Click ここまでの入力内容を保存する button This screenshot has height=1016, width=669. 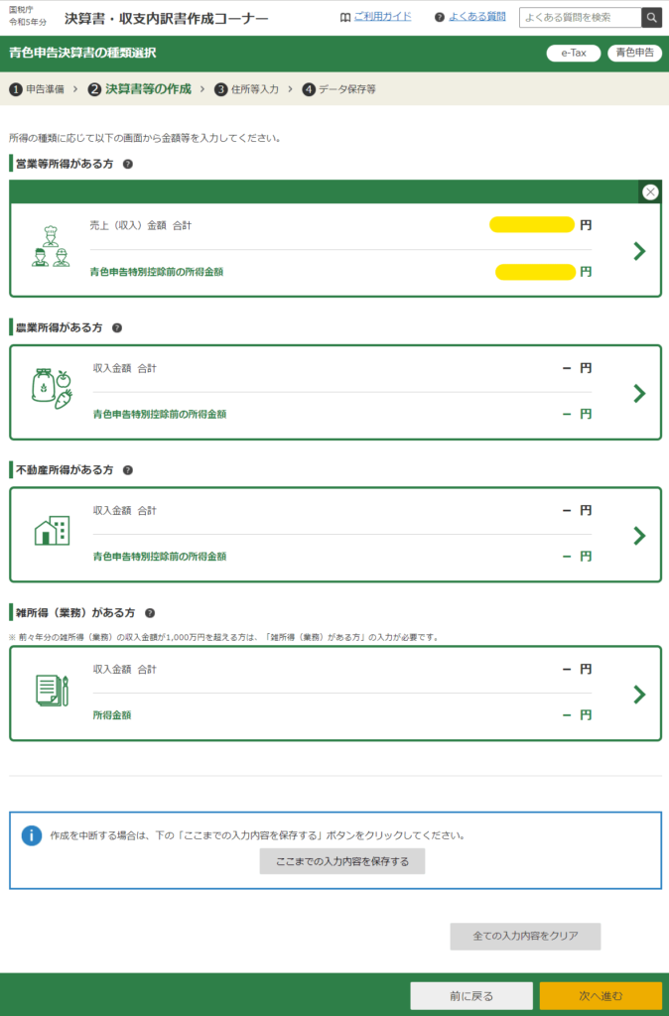pos(342,861)
